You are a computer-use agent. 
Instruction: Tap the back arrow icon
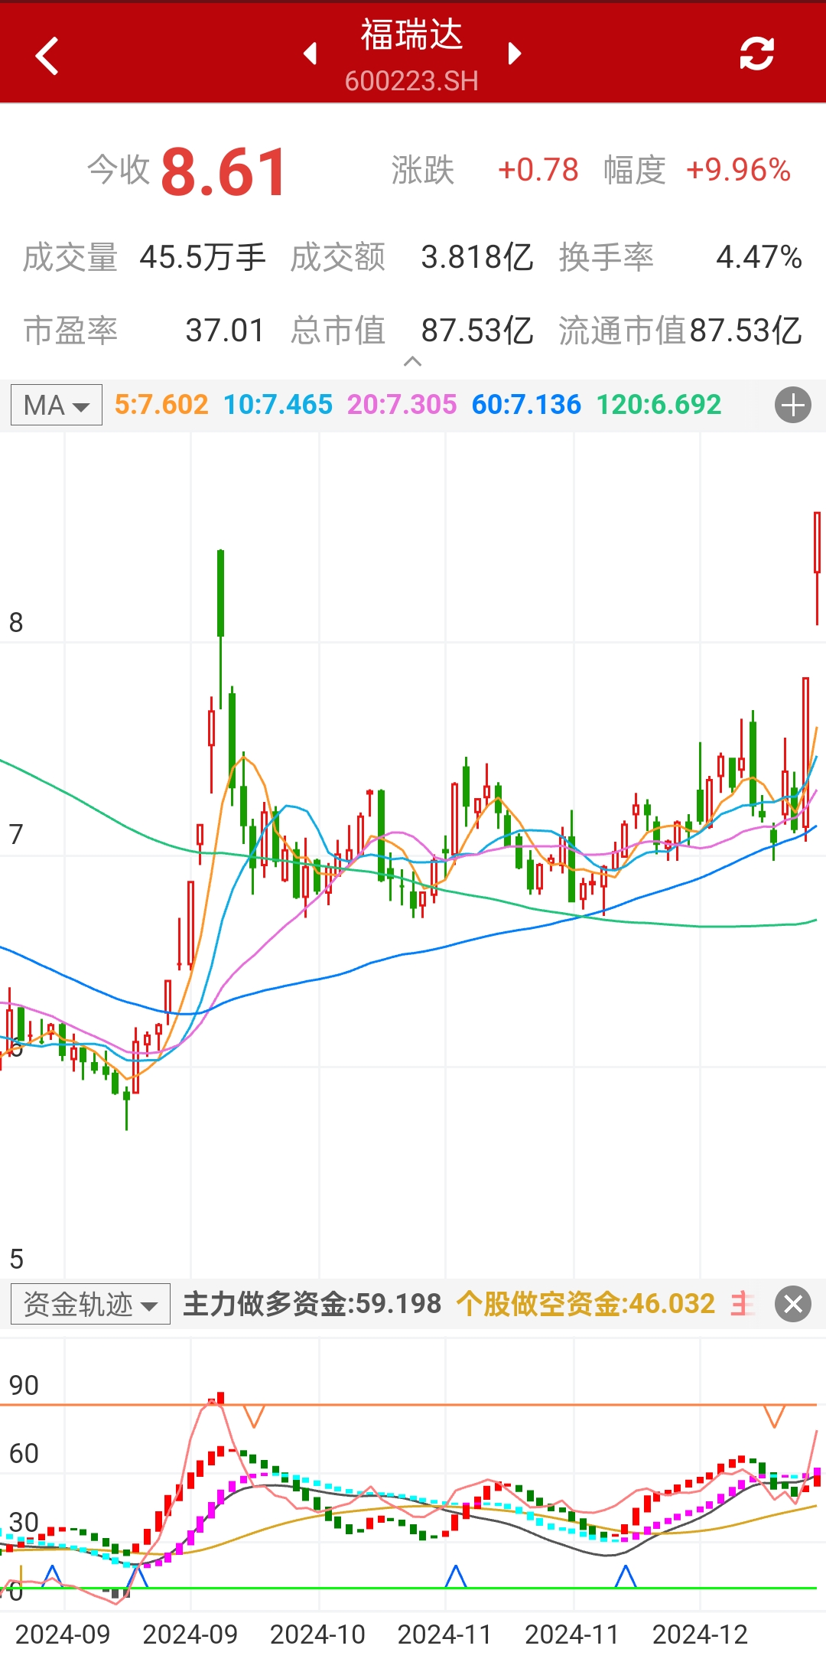pyautogui.click(x=47, y=56)
